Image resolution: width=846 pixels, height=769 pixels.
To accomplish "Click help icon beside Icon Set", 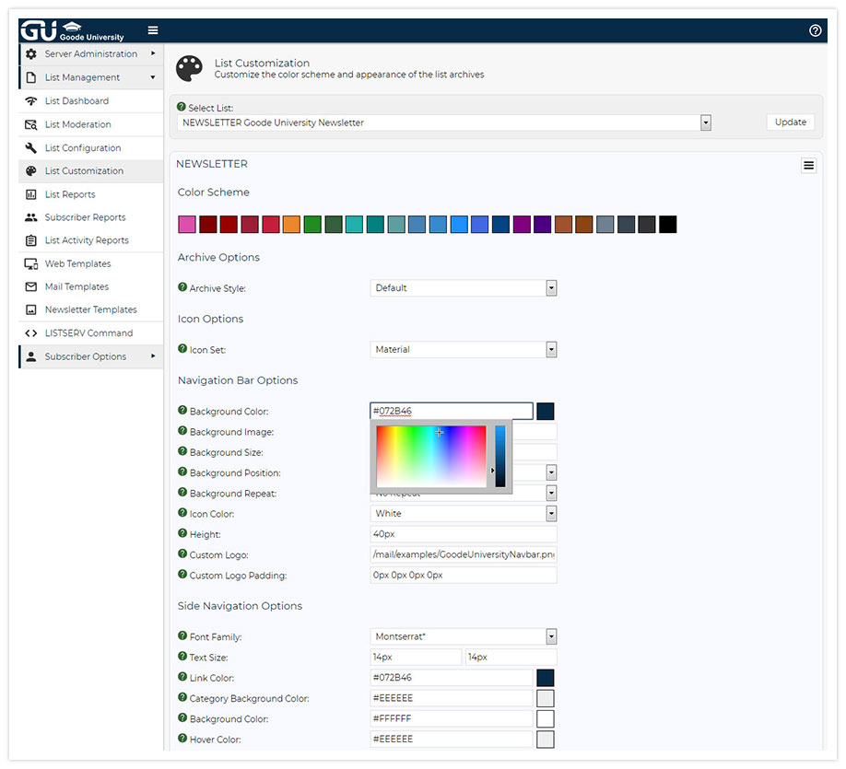I will pyautogui.click(x=182, y=348).
